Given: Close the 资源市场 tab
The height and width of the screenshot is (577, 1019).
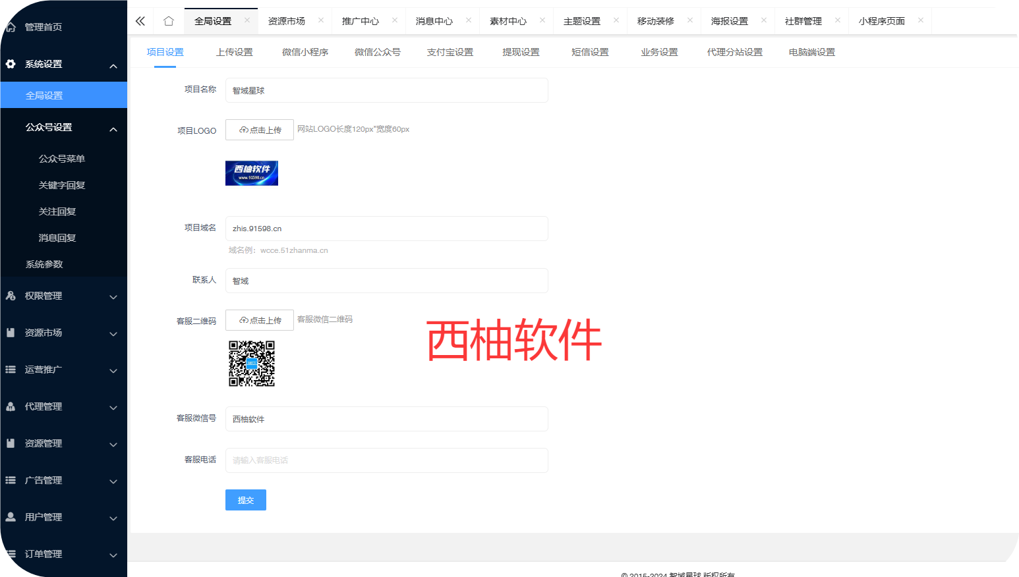Looking at the screenshot, I should 321,20.
